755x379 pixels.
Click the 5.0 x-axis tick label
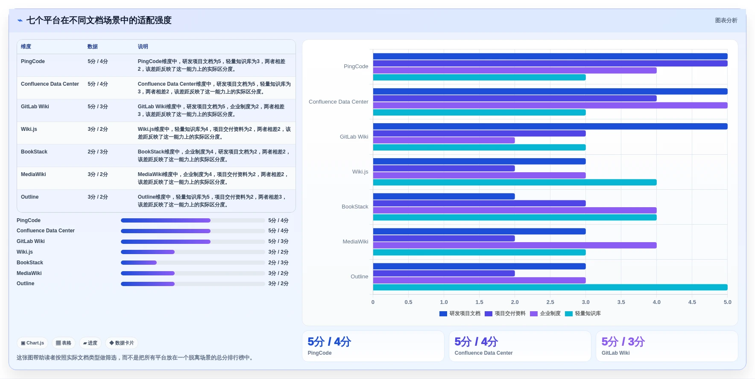tap(727, 302)
